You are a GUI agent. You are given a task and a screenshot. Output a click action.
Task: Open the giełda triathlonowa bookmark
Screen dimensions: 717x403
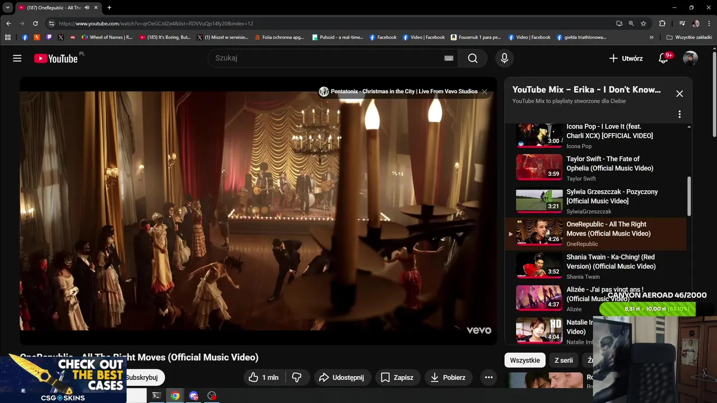(x=581, y=38)
